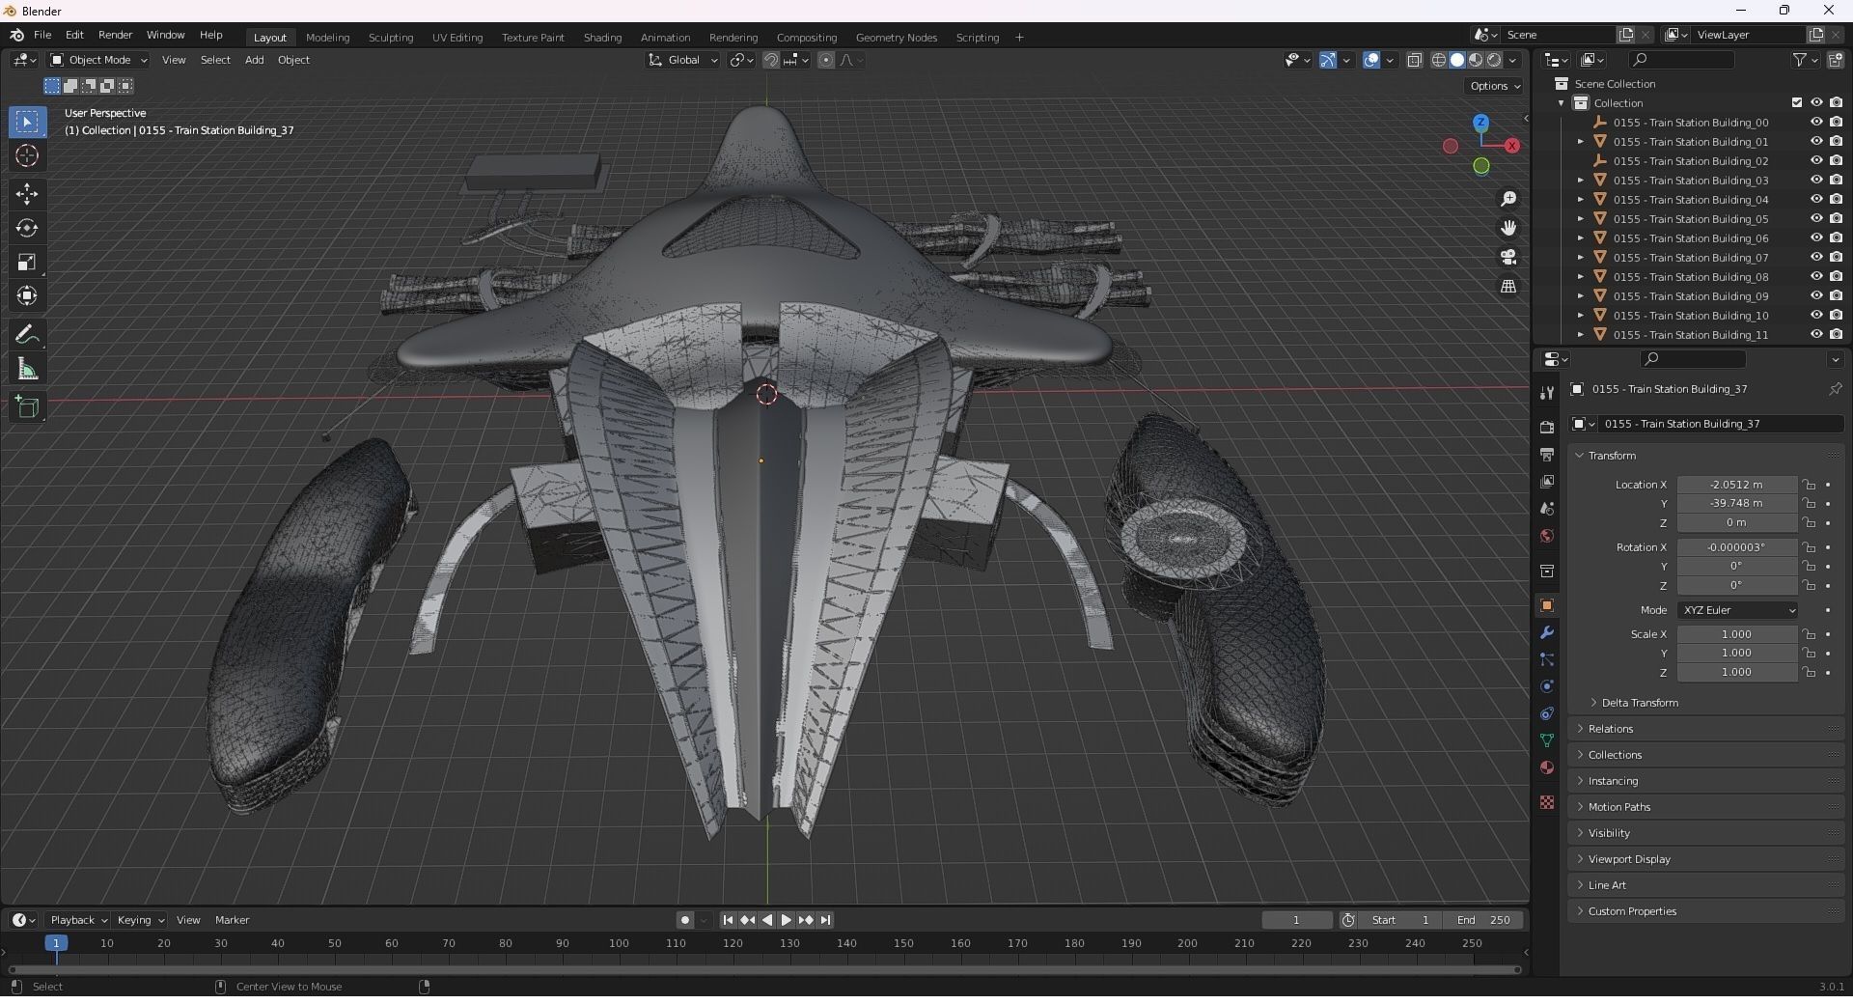1853x1004 pixels.
Task: Open the Playback popover in timeline
Action: click(x=78, y=920)
